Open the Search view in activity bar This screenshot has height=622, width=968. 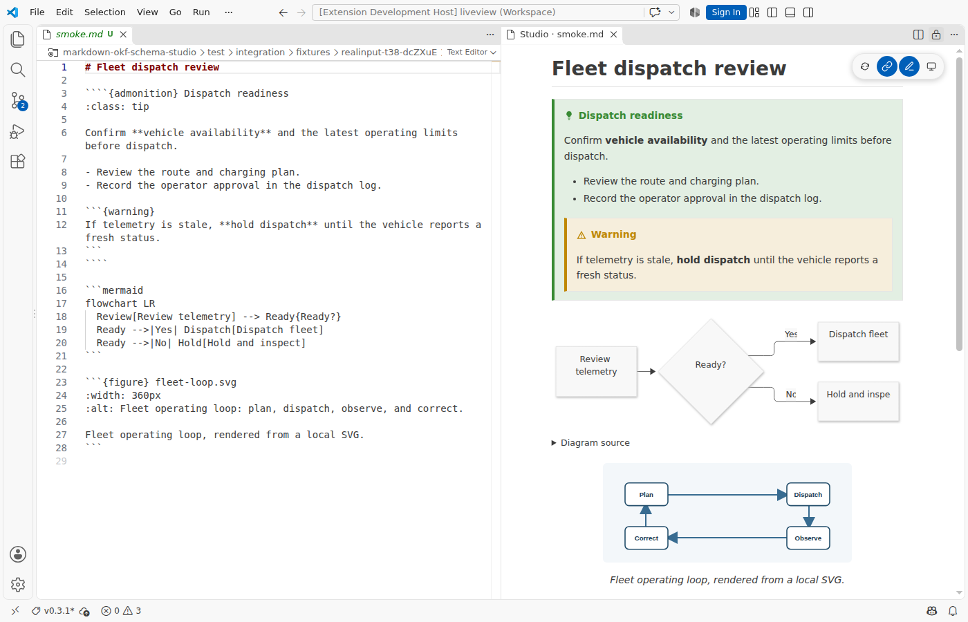[x=18, y=70]
